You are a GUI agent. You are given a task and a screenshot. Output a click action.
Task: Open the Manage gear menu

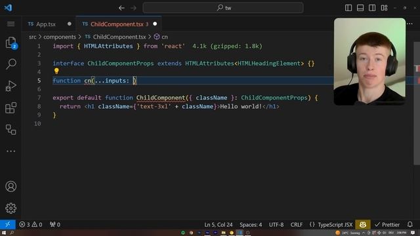point(10,208)
